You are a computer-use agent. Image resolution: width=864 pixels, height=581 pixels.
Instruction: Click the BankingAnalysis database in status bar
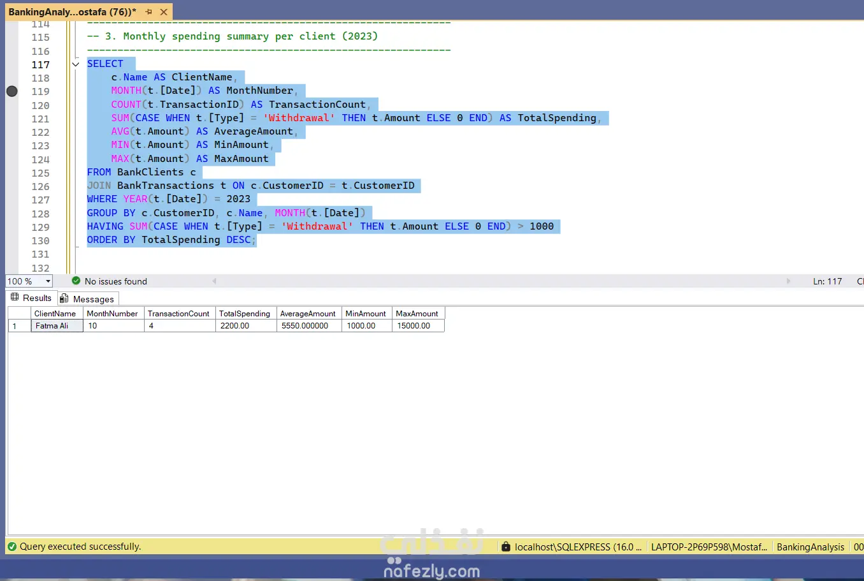pos(810,547)
